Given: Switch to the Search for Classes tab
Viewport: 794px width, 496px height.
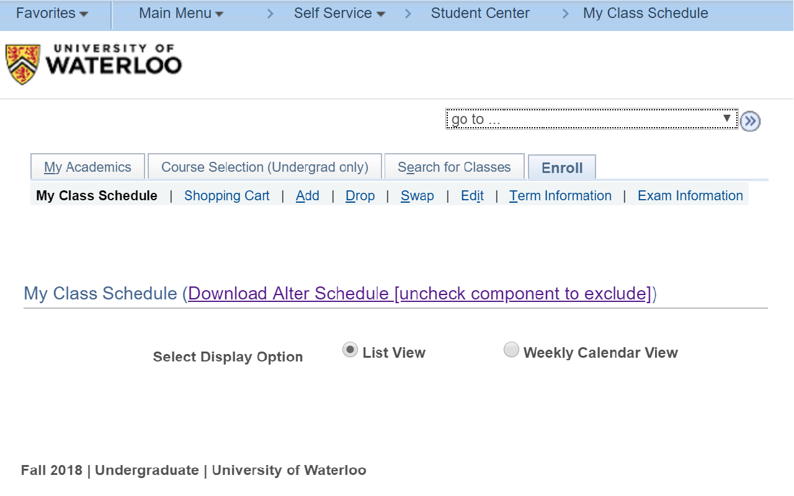Looking at the screenshot, I should [x=454, y=166].
